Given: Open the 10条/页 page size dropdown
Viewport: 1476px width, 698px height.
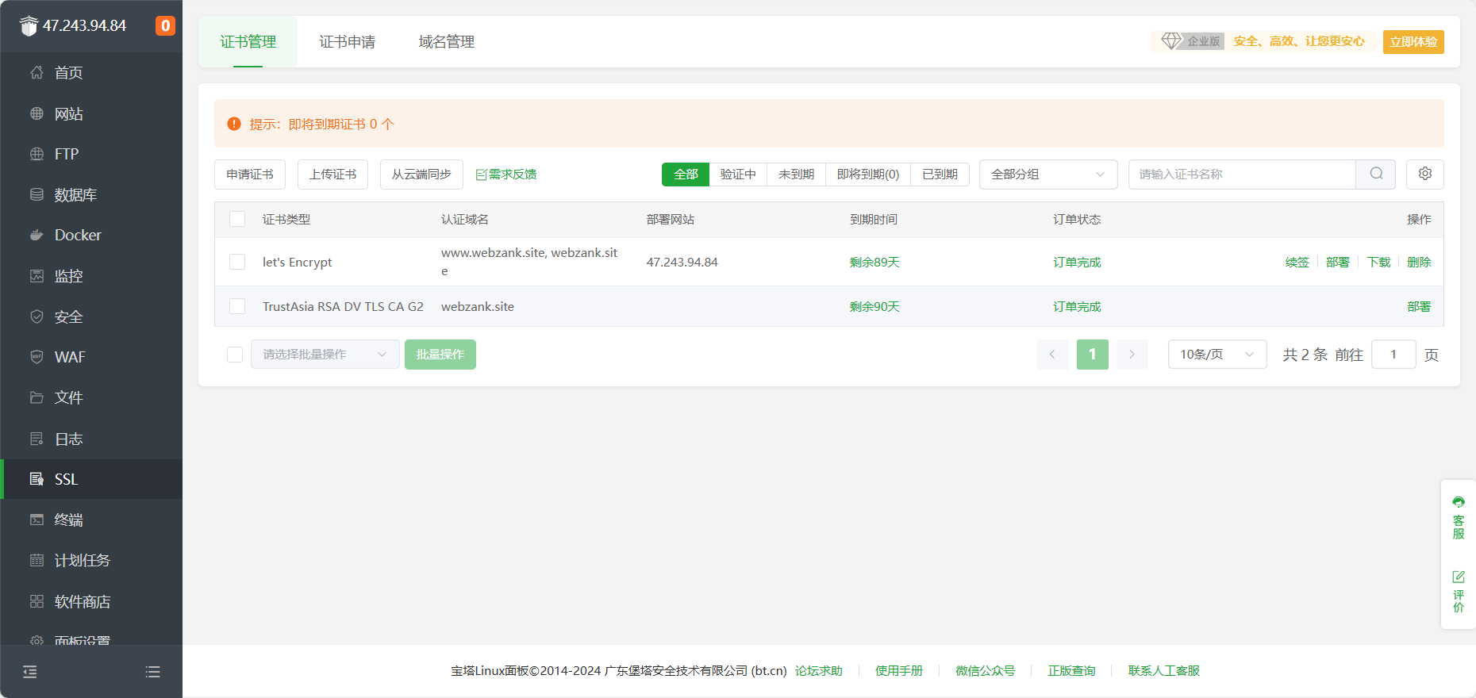Looking at the screenshot, I should point(1217,355).
